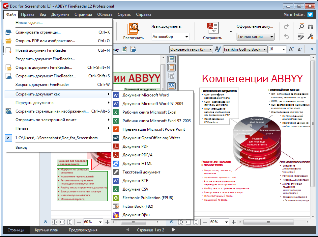Click the binoculars find icon
Screen dimensions: 318x237
coord(310,26)
